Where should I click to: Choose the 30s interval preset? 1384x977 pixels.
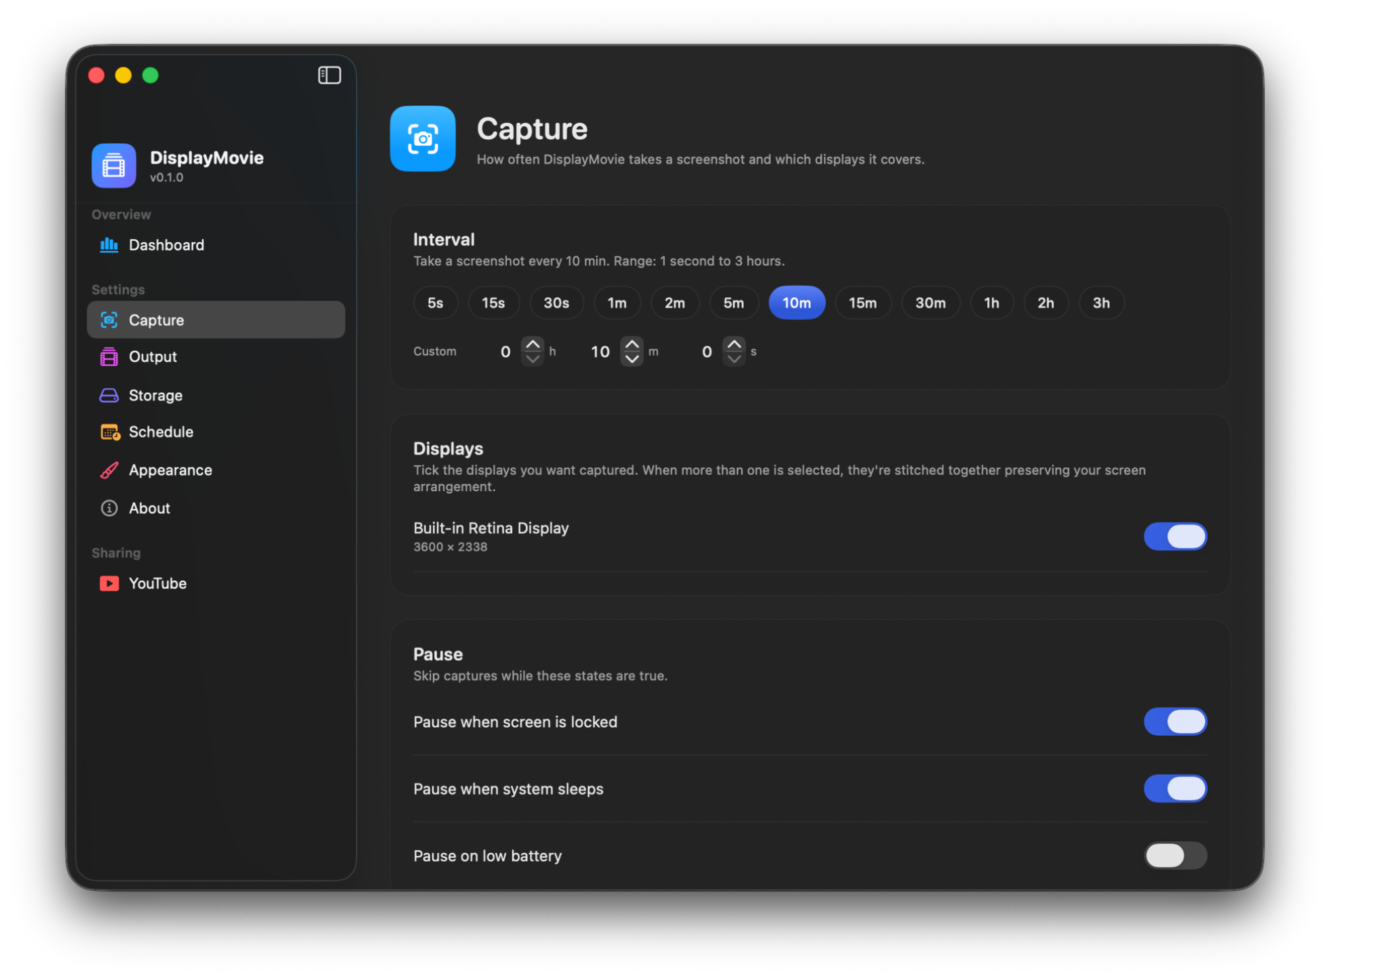(556, 303)
